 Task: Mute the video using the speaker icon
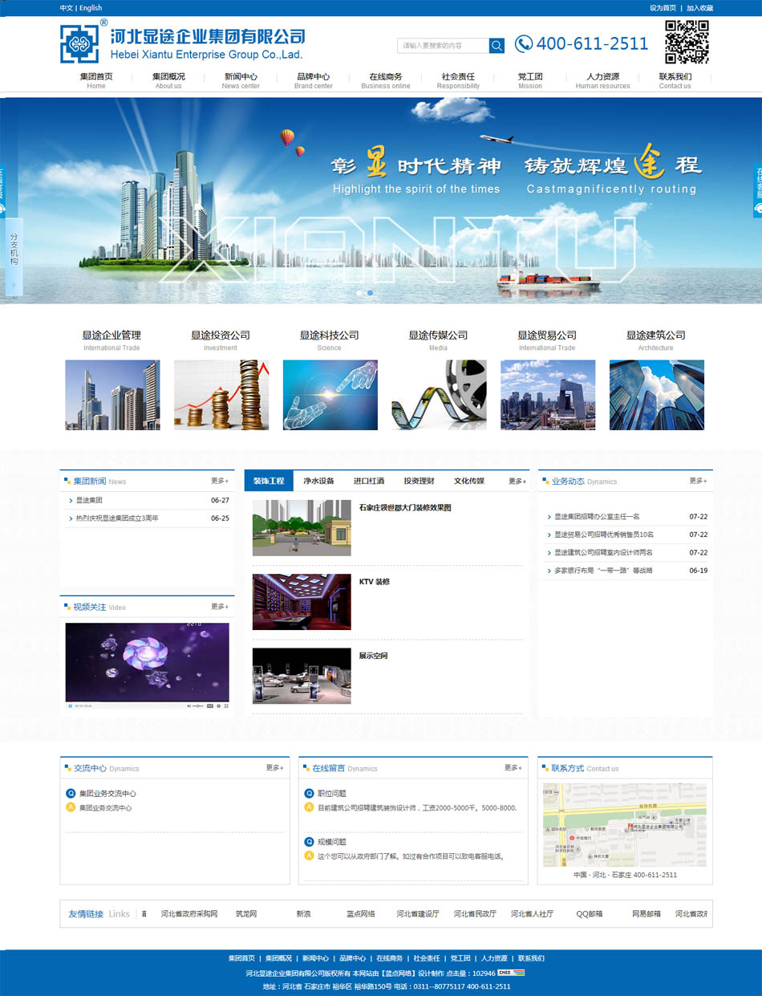189,705
